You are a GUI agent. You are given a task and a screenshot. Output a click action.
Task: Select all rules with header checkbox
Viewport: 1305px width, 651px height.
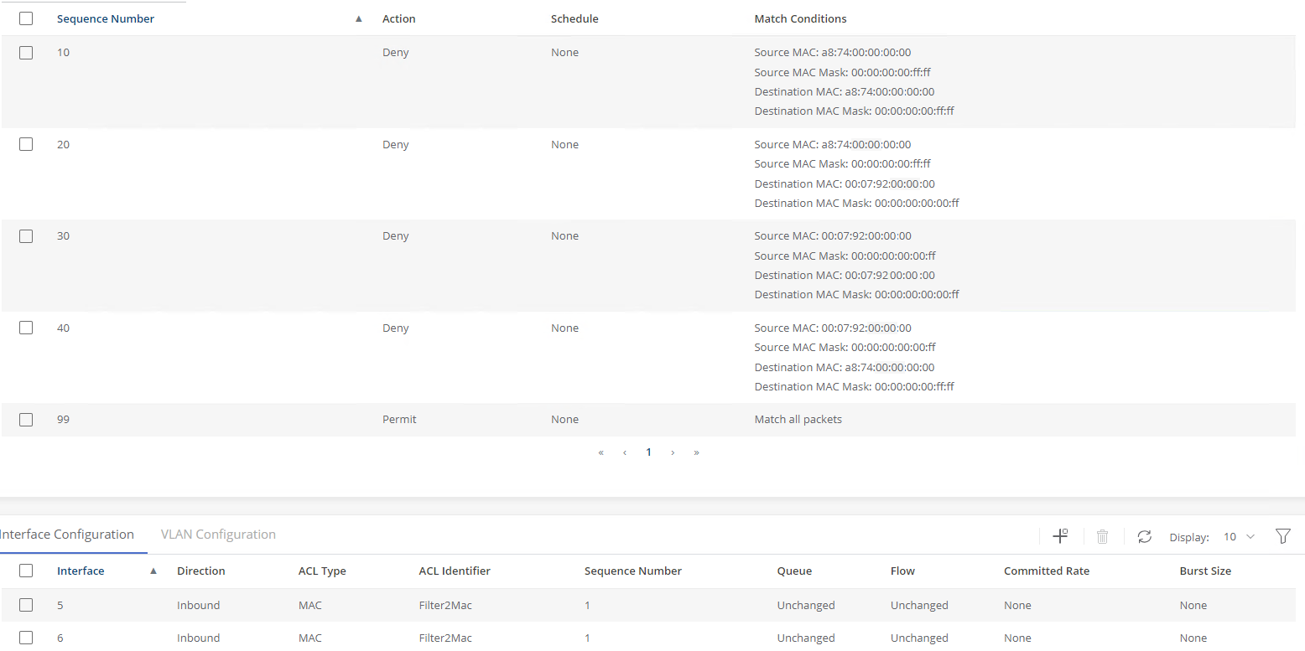point(26,18)
